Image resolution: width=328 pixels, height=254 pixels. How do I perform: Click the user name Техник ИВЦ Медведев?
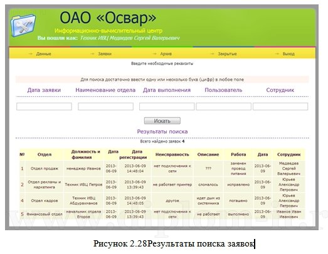130,38
